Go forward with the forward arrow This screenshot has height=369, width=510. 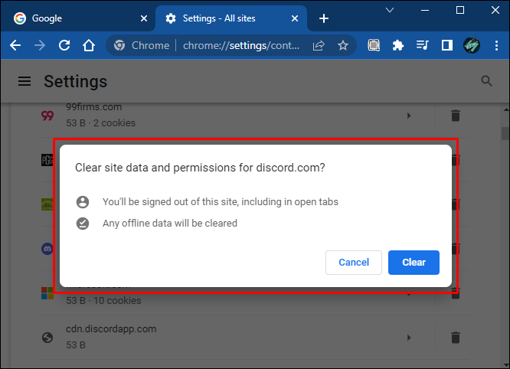coord(40,45)
